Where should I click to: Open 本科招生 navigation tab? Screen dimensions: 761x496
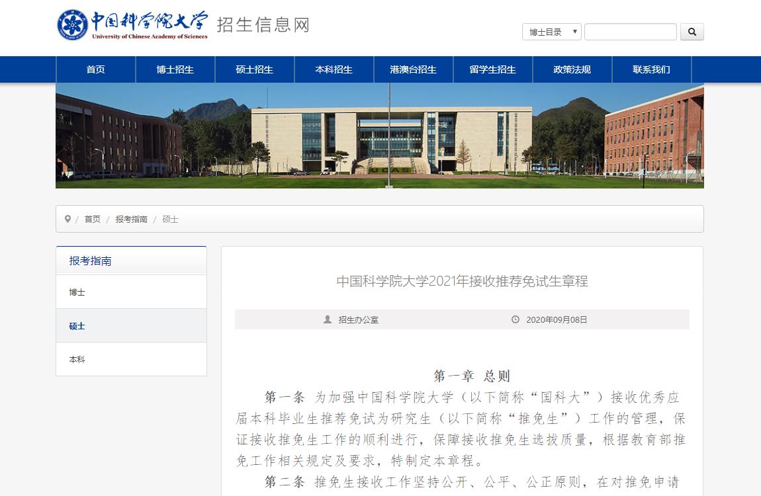334,69
